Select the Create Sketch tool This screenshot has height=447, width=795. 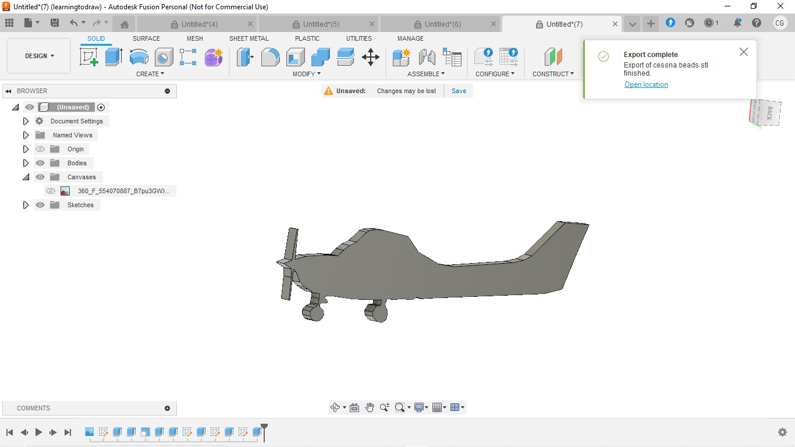click(x=88, y=57)
